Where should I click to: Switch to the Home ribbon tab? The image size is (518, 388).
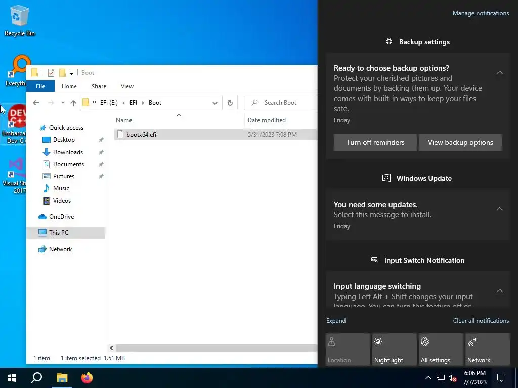point(69,86)
